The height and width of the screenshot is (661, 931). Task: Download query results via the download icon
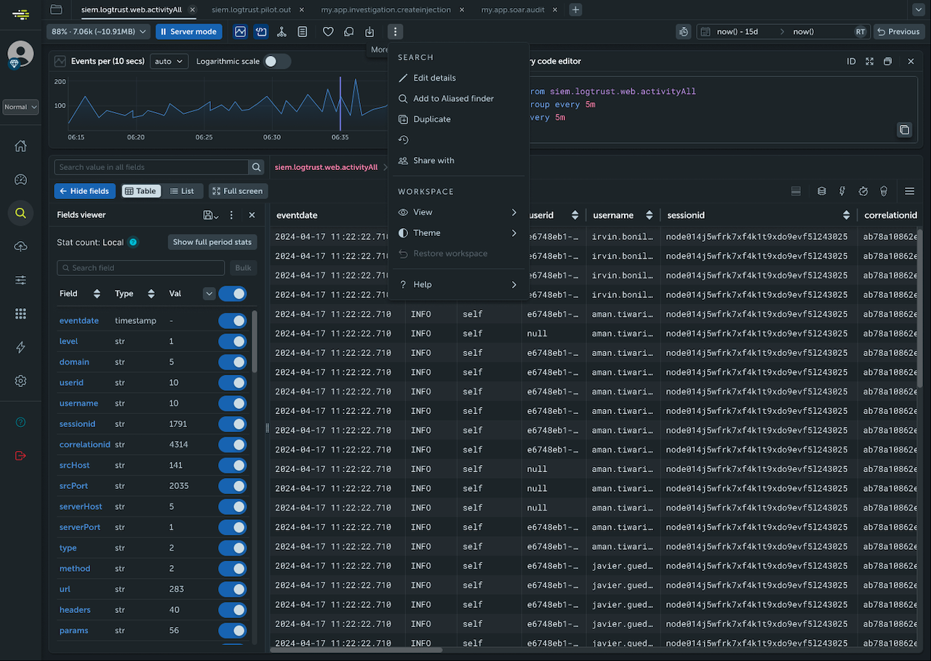point(369,31)
